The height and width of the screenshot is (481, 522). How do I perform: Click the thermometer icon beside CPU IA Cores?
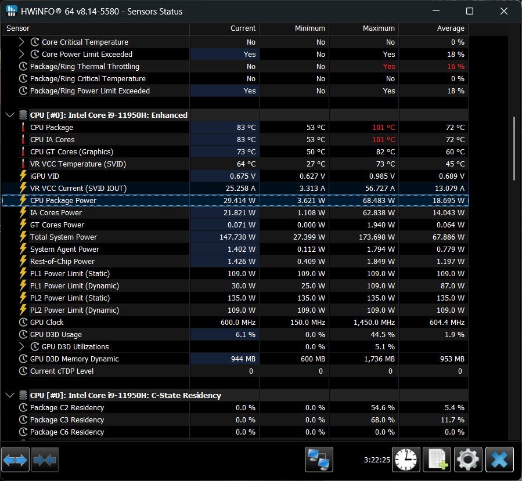click(x=23, y=140)
